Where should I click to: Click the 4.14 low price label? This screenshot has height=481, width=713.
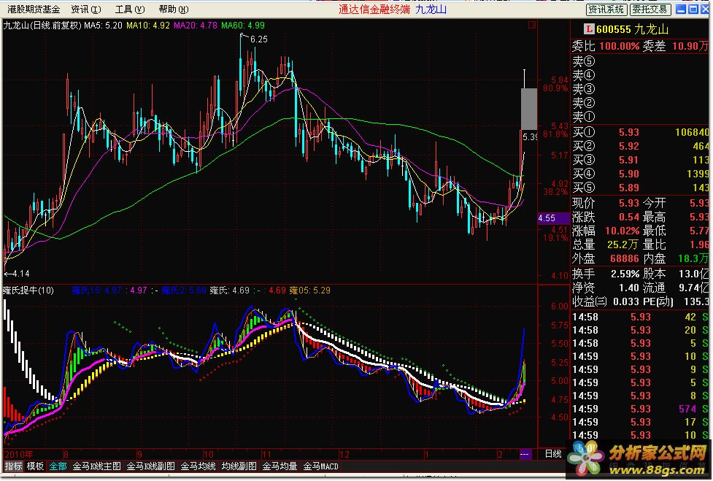[x=20, y=274]
